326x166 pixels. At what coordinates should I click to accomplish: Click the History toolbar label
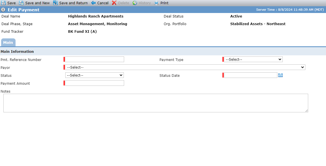pos(145,3)
